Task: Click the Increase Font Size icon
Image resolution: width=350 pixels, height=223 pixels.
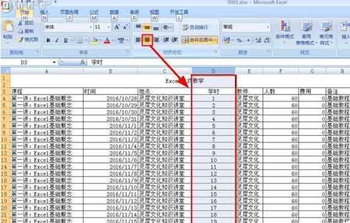Action: pyautogui.click(x=117, y=27)
